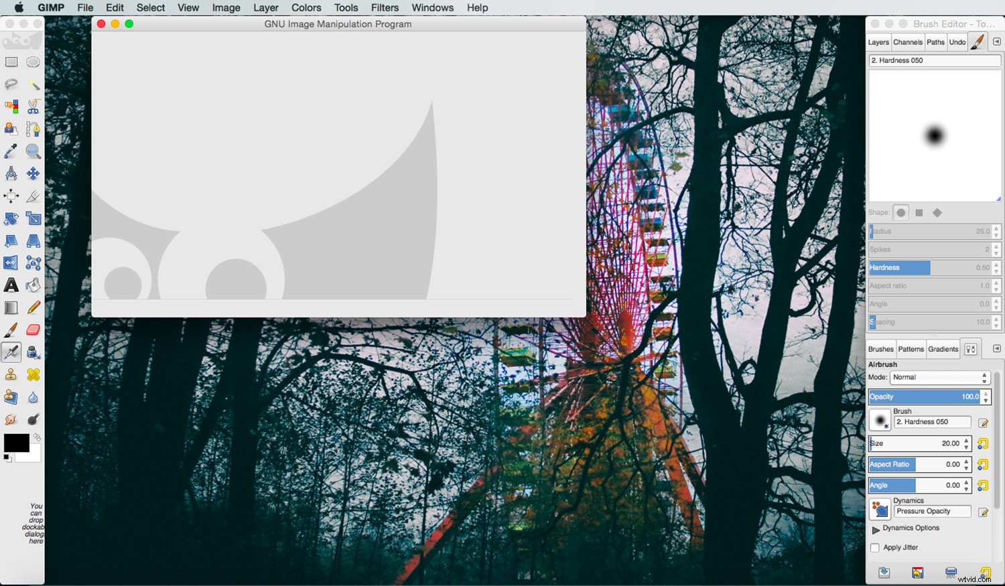Choose the Bucket Fill tool
This screenshot has width=1005, height=586.
click(x=33, y=285)
